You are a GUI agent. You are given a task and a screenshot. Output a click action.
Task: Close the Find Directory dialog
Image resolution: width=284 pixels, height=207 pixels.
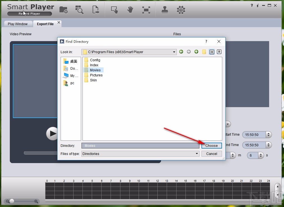pos(219,41)
